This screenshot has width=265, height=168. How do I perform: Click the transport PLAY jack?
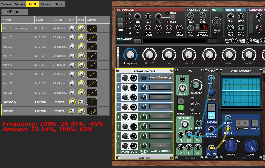tap(230, 17)
